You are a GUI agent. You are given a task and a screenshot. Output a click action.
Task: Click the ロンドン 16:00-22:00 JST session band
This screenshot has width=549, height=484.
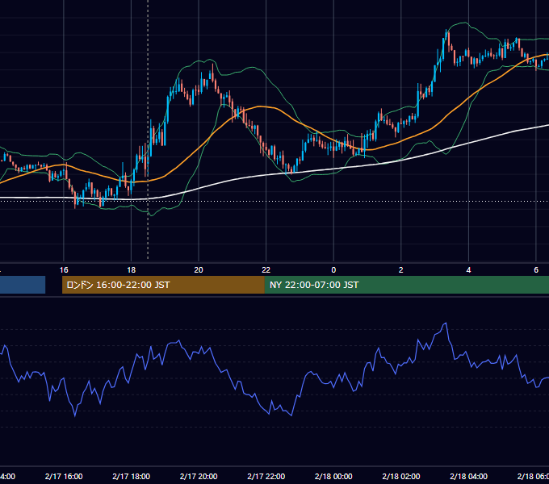point(163,285)
